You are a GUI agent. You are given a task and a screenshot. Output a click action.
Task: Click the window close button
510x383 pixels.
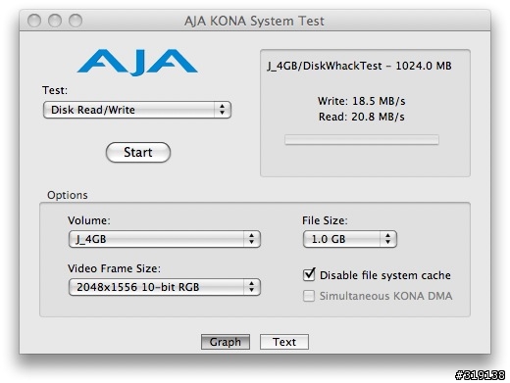coord(34,21)
